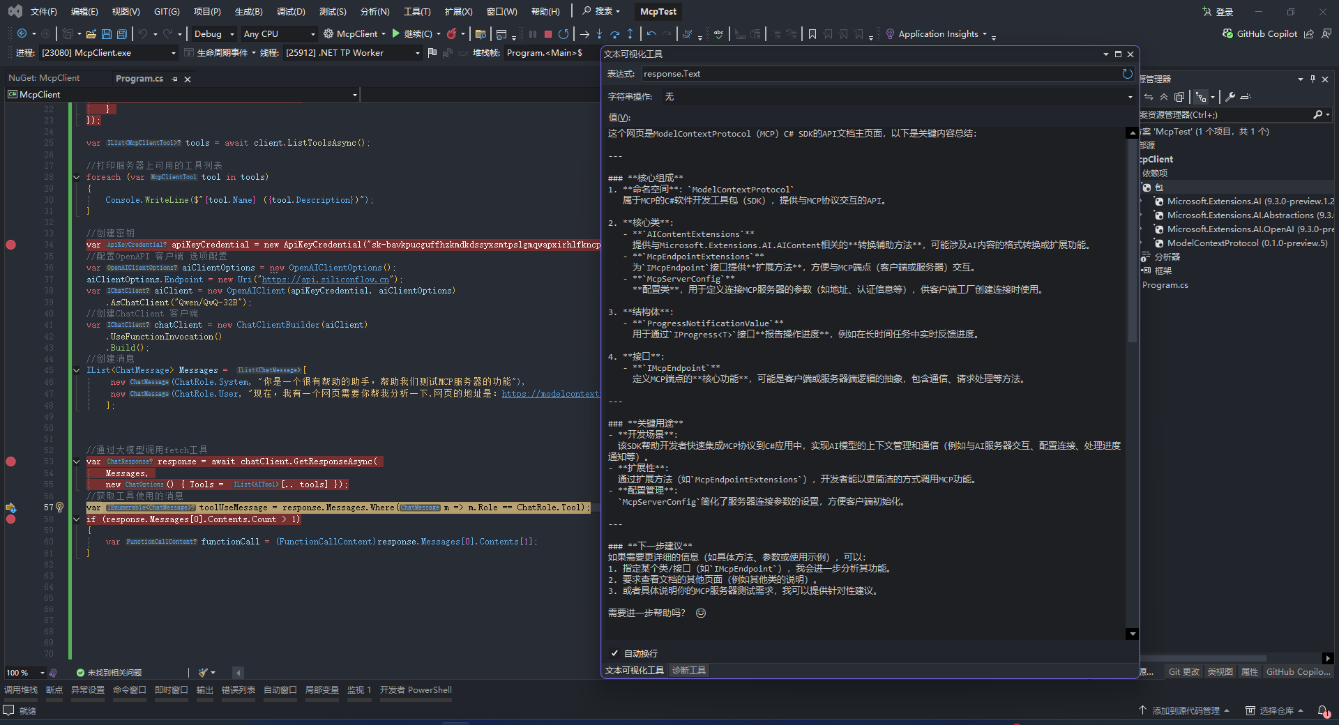Click the Application Insights lightbulb icon
The height and width of the screenshot is (725, 1339).
click(x=890, y=33)
